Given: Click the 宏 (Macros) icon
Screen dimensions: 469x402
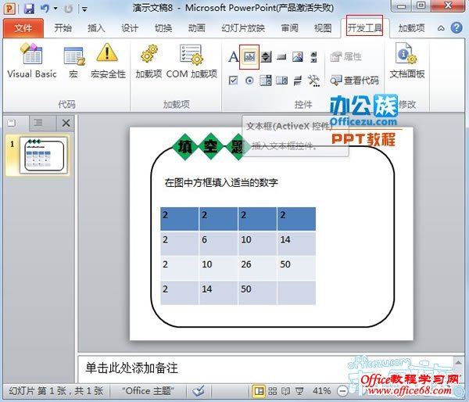Looking at the screenshot, I should 73,61.
